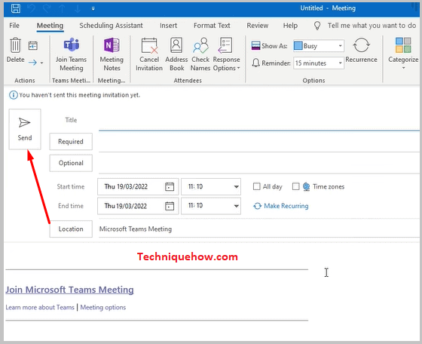Click the Recurrence icon
The image size is (422, 344).
[361, 45]
